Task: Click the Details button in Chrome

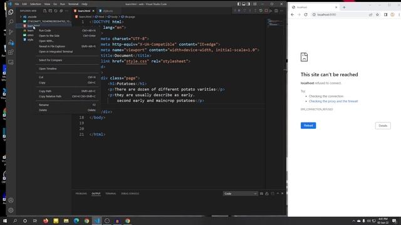Action: point(383,126)
